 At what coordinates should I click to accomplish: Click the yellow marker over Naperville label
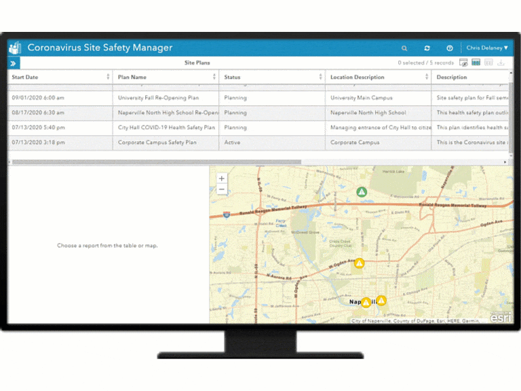[x=366, y=302]
